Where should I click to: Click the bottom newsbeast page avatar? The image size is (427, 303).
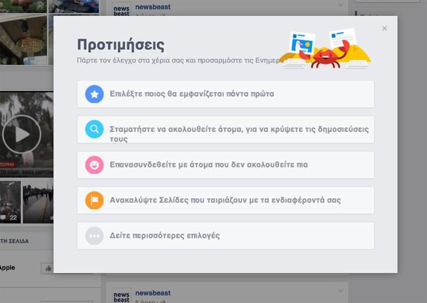coord(121,295)
